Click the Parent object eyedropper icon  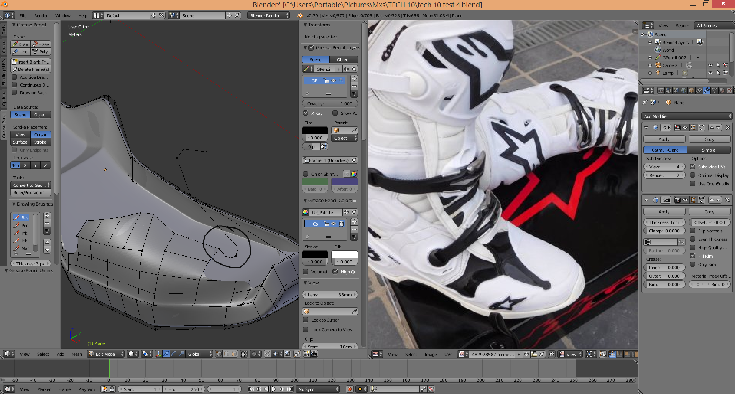click(354, 130)
